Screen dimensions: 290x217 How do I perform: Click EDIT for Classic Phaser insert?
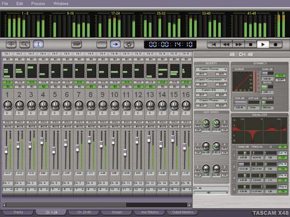pyautogui.click(x=221, y=105)
